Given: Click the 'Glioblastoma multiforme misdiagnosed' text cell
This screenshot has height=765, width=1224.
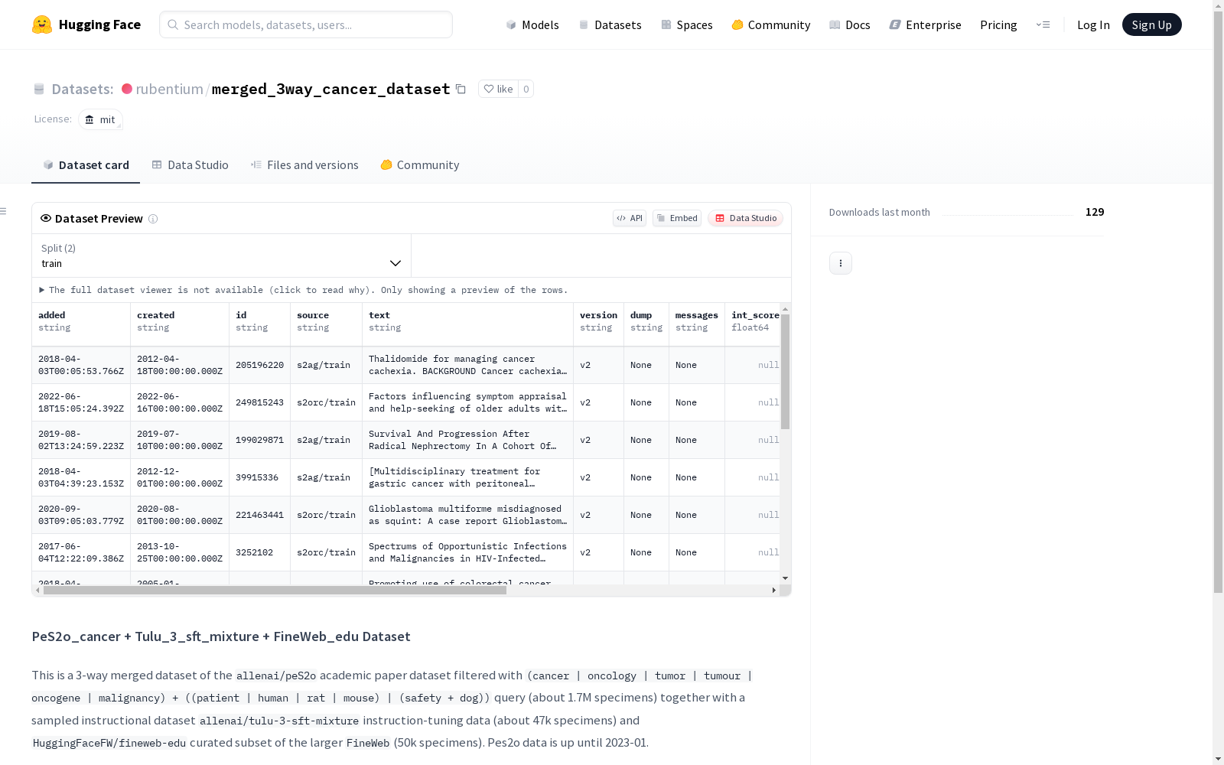Looking at the screenshot, I should (468, 515).
